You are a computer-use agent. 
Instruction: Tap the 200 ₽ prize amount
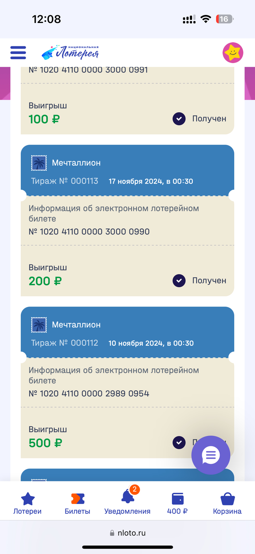point(45,281)
